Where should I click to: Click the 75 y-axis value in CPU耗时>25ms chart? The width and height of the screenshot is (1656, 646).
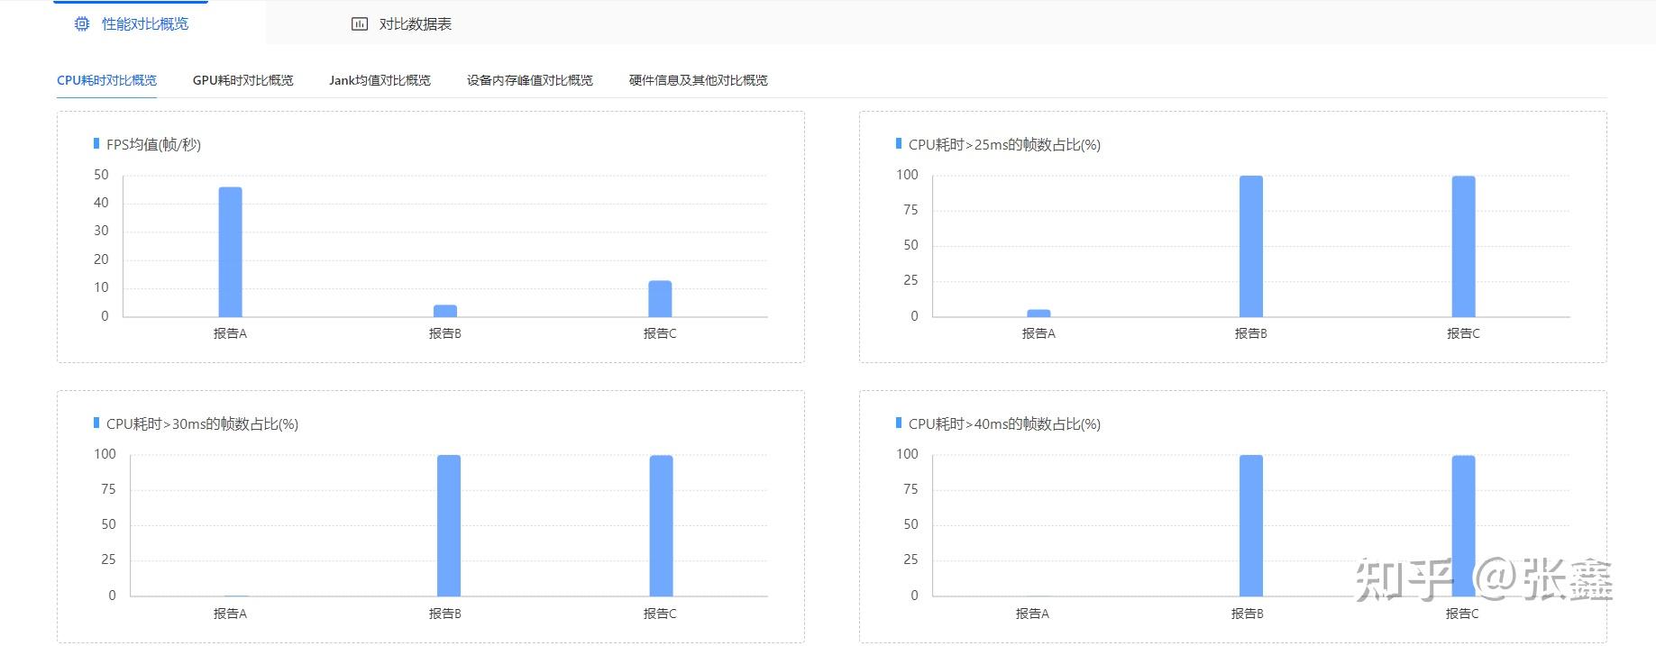coord(910,210)
